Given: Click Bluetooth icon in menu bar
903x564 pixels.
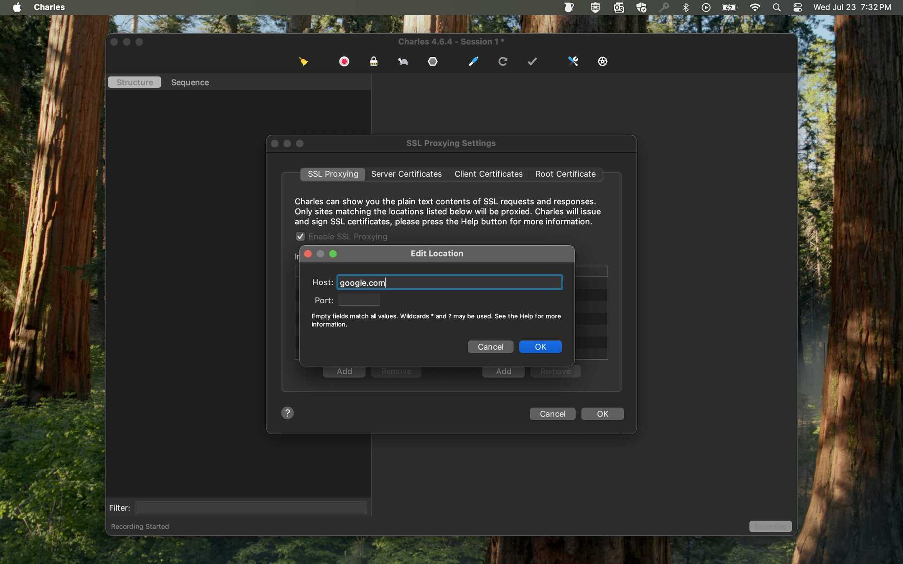Looking at the screenshot, I should tap(686, 7).
